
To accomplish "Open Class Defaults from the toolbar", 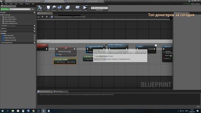I will pos(77,8).
